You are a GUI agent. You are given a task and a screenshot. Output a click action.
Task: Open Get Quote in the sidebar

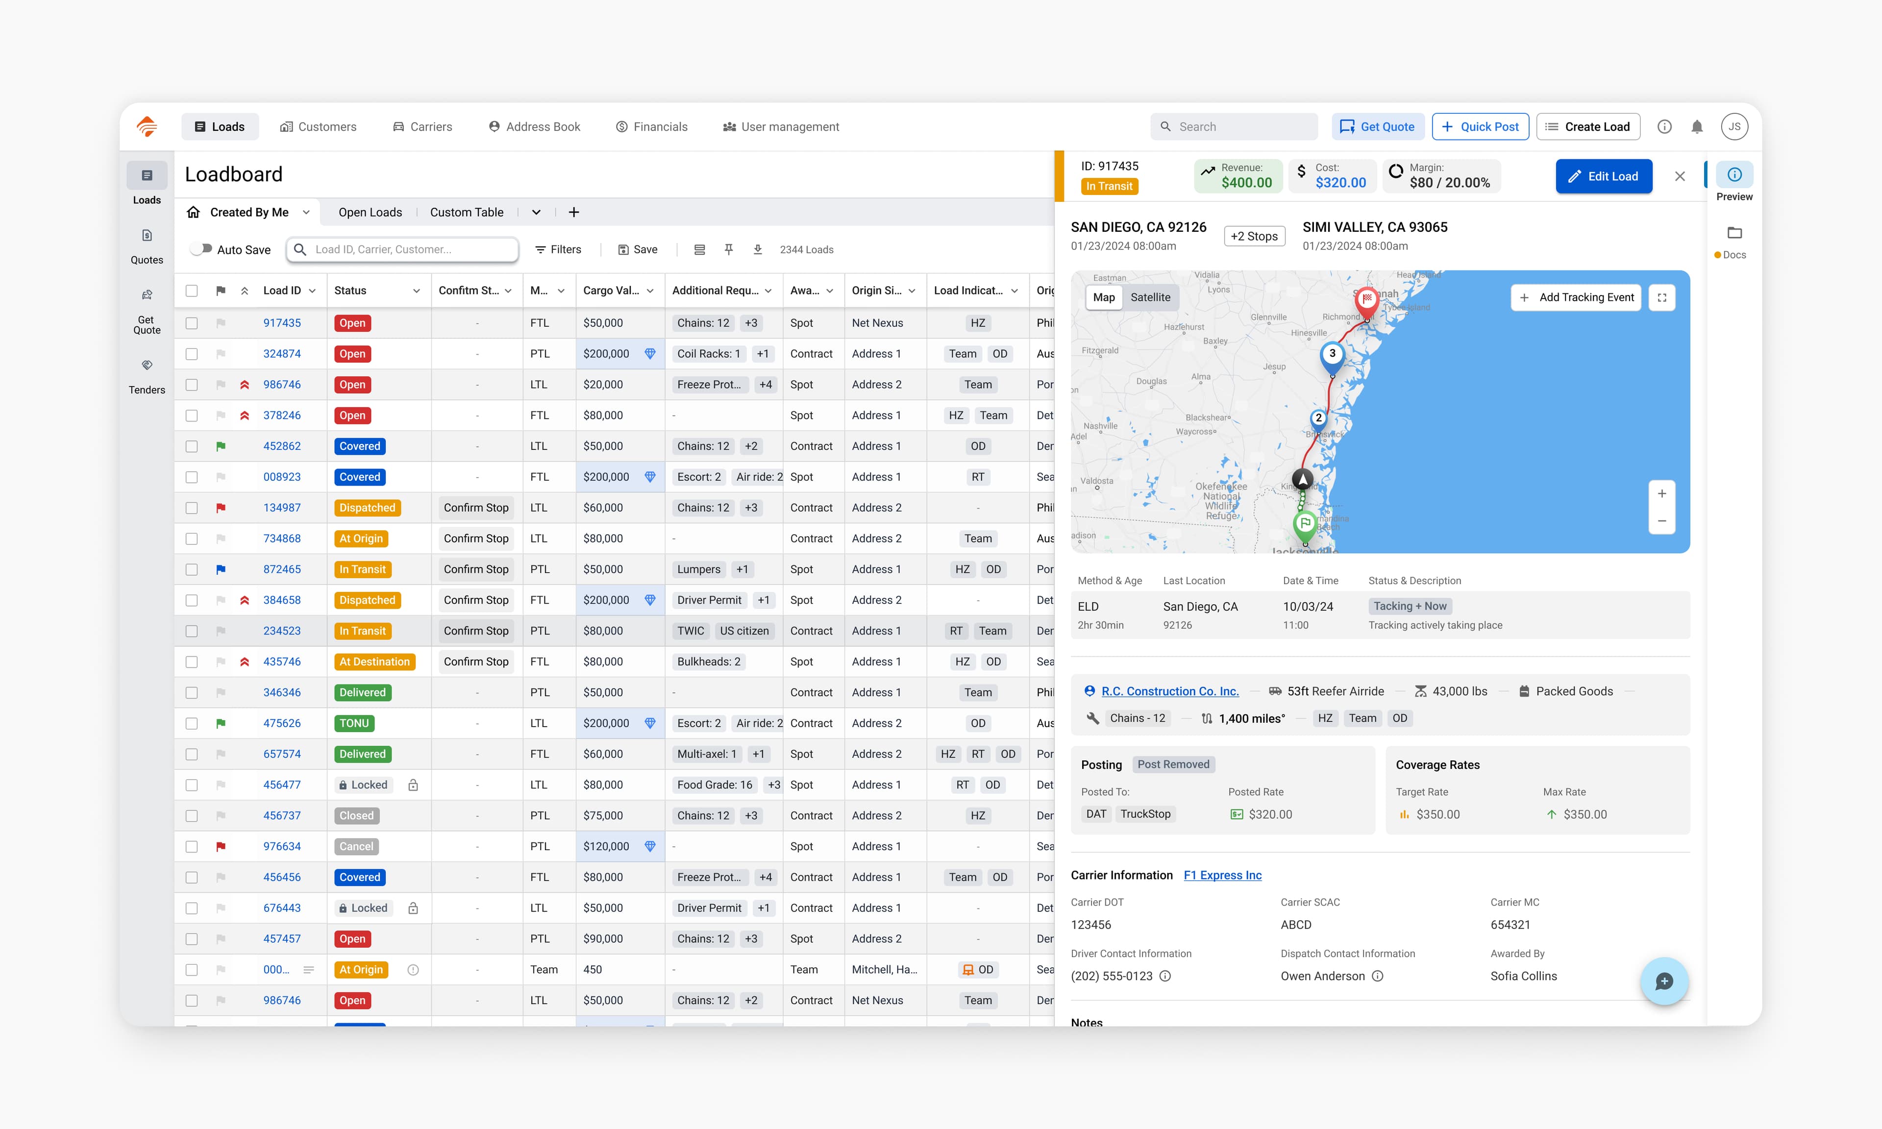(147, 312)
